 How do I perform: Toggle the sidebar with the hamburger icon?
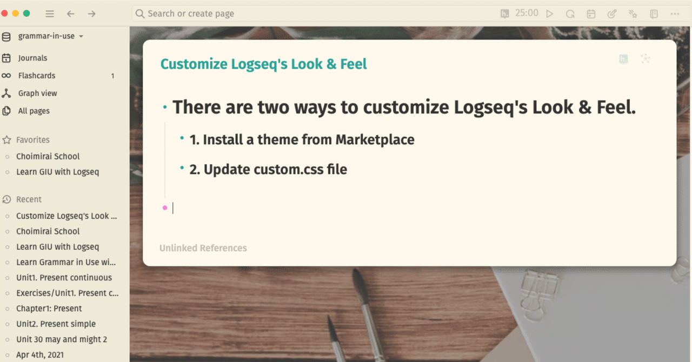point(50,13)
